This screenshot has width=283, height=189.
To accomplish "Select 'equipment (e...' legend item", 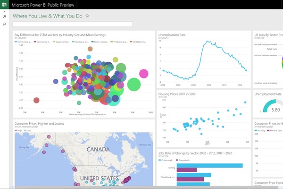I will click(61, 42).
